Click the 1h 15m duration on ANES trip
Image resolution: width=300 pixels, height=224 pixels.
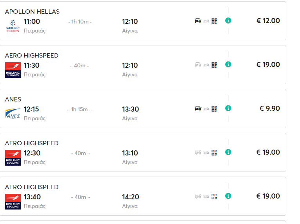[x=79, y=109]
